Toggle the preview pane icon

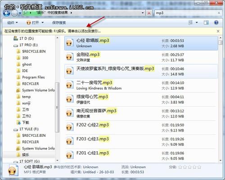206,22
